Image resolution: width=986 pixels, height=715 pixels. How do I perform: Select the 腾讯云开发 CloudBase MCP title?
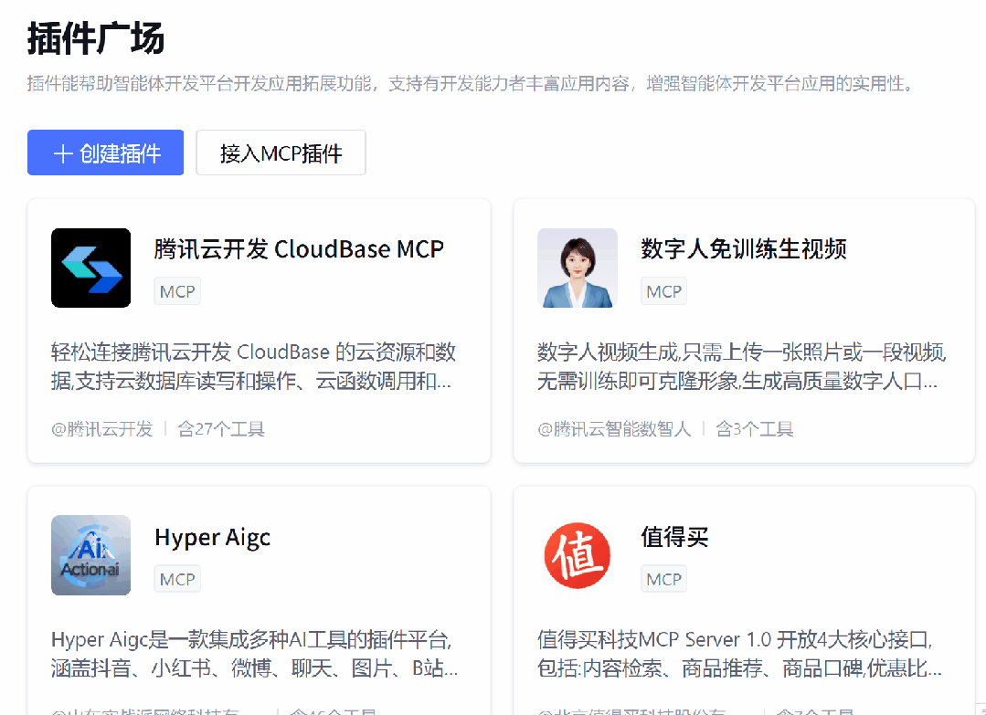tap(299, 249)
